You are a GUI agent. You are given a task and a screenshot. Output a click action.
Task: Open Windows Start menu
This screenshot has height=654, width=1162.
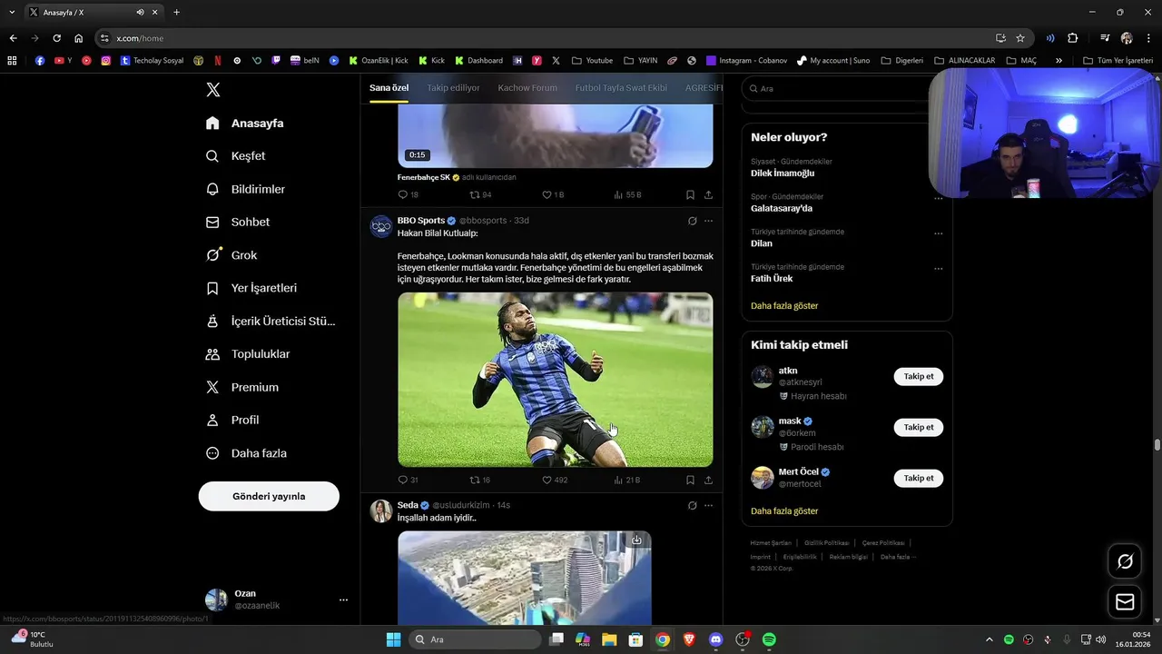point(393,639)
